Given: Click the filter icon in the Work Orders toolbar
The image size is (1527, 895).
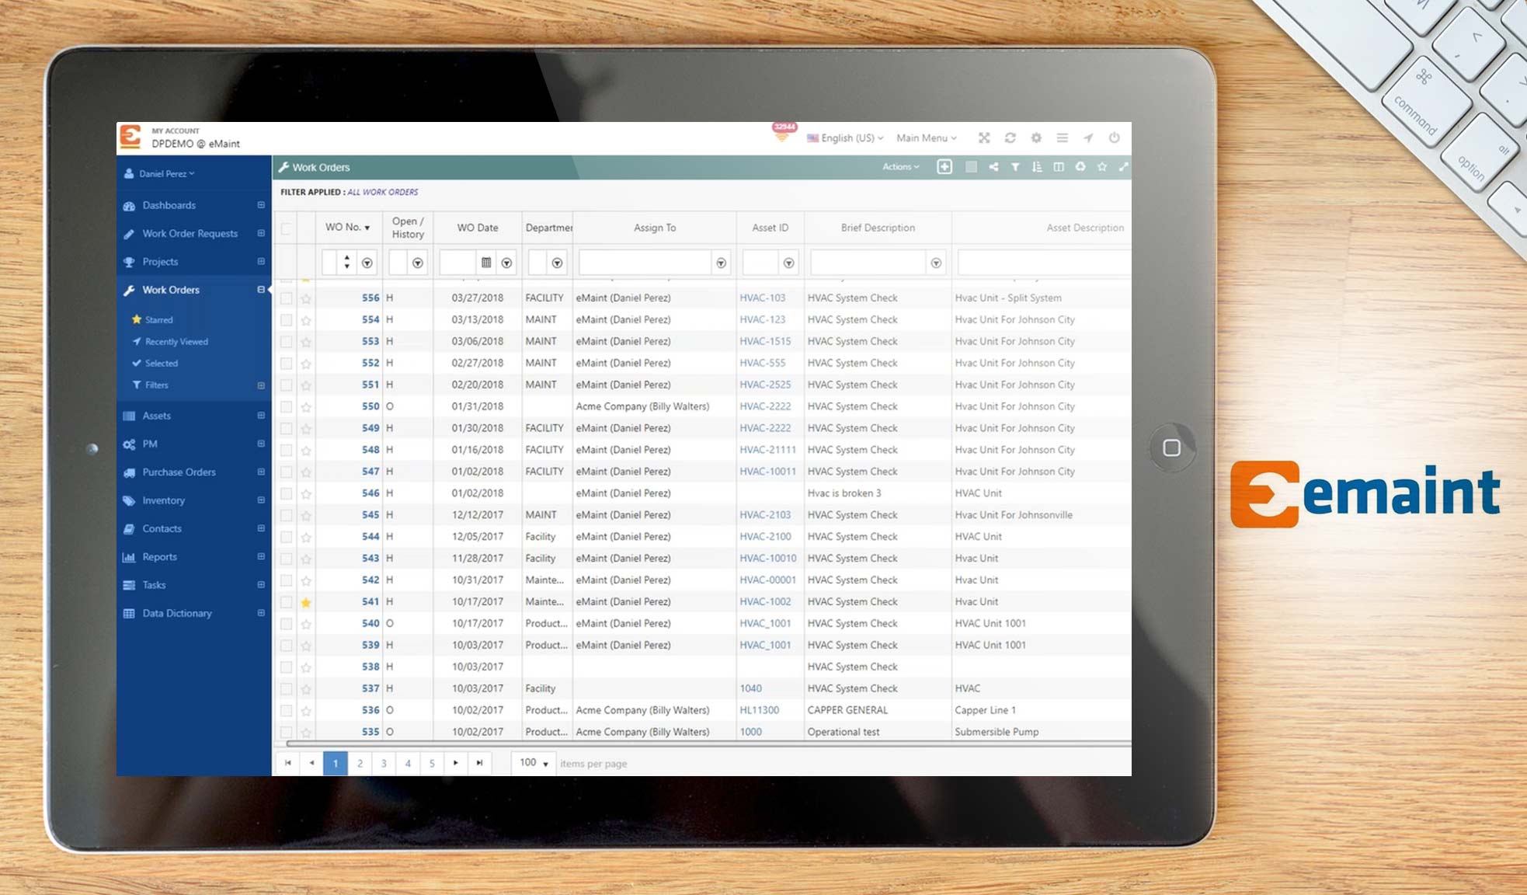Looking at the screenshot, I should coord(1015,166).
